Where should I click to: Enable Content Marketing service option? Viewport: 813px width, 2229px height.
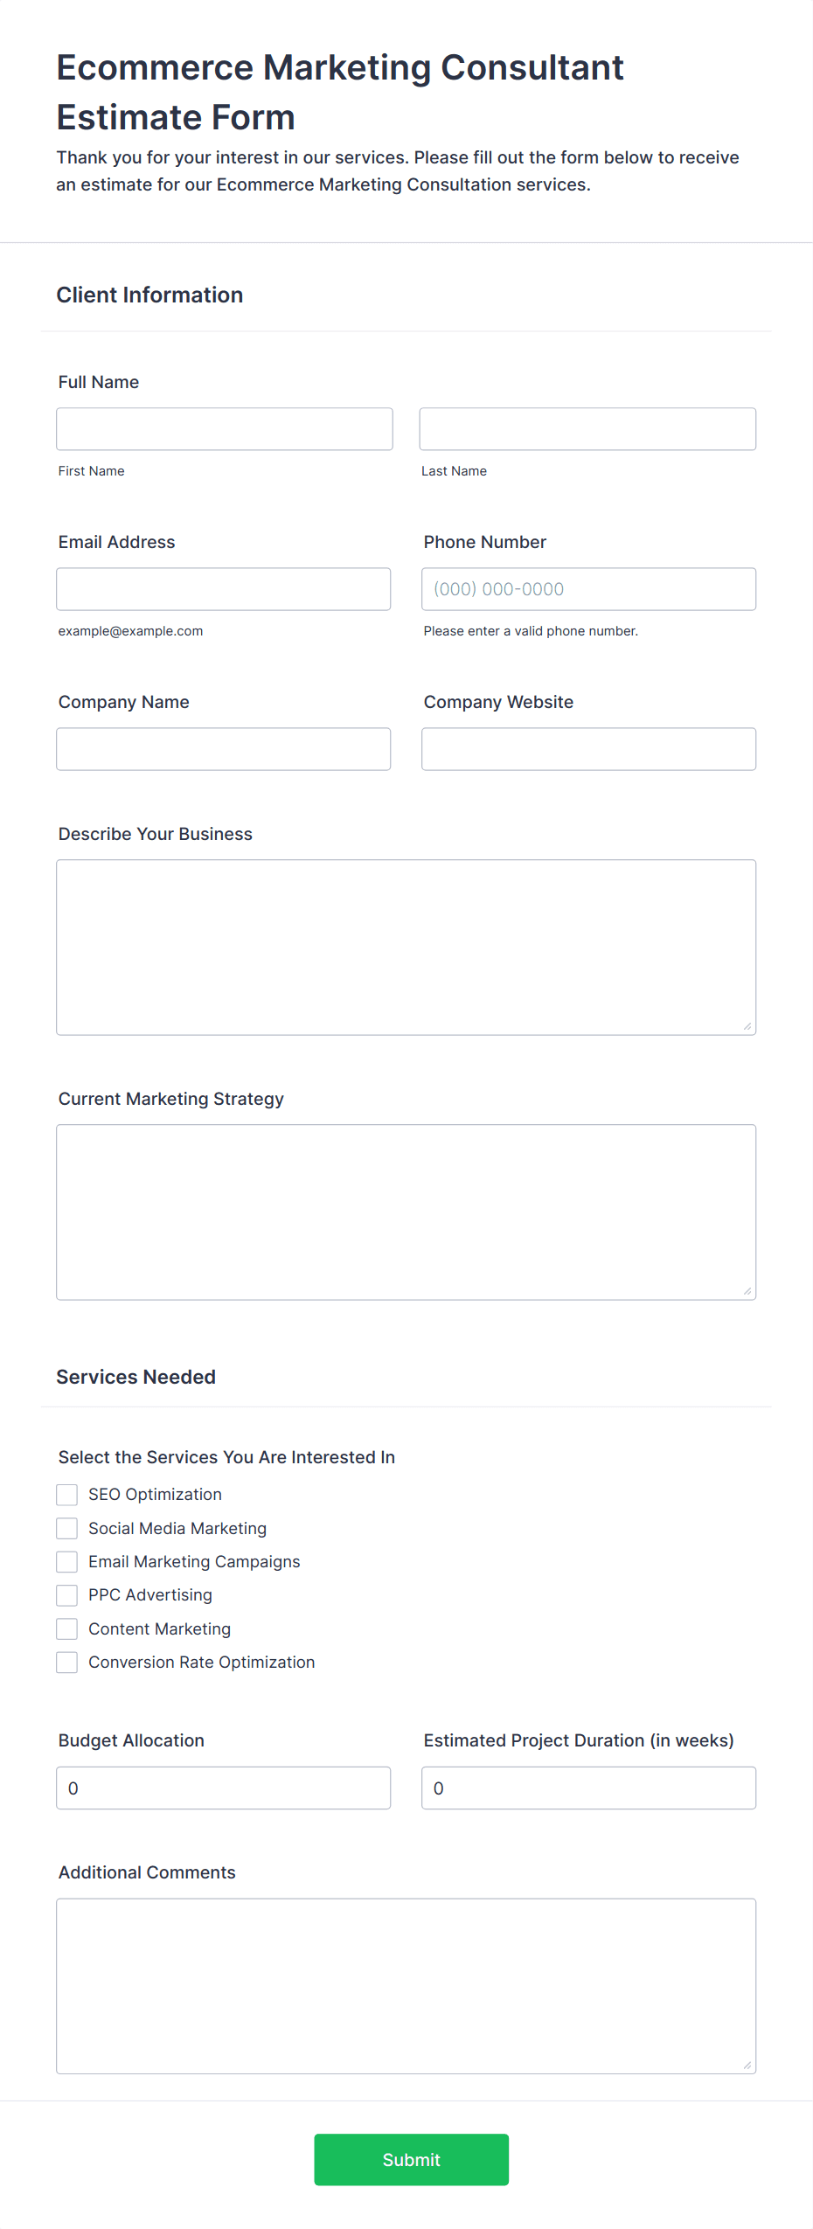(66, 1628)
